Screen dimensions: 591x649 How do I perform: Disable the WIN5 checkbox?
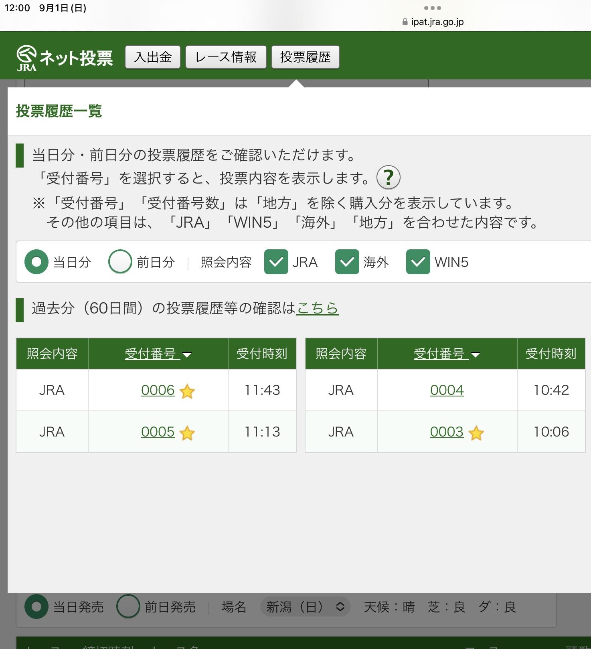click(418, 262)
